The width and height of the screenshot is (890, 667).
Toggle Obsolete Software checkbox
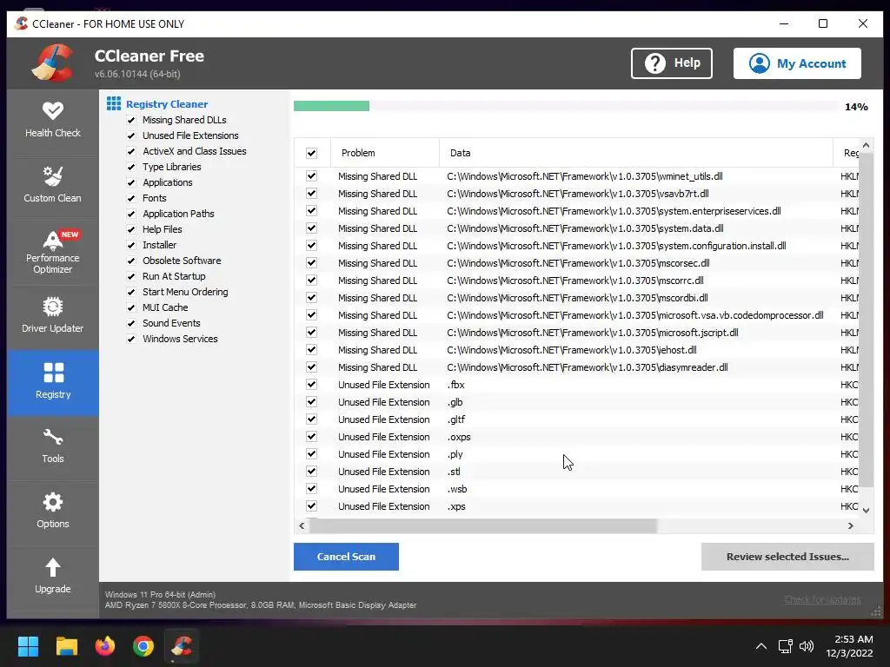tap(131, 261)
